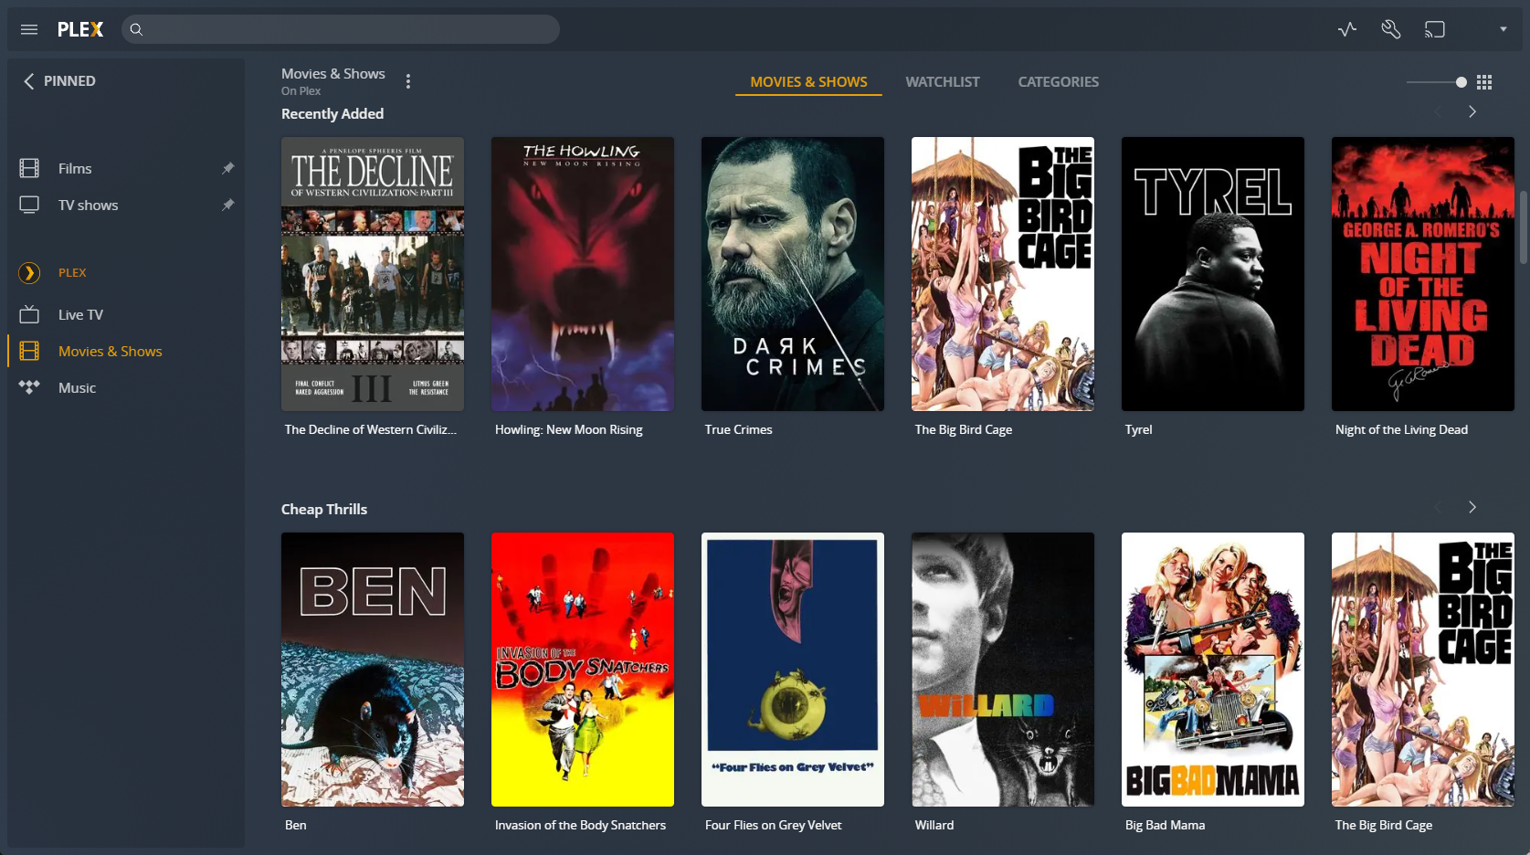Click the Movies & Shows film icon
Image resolution: width=1530 pixels, height=855 pixels.
pyautogui.click(x=29, y=351)
